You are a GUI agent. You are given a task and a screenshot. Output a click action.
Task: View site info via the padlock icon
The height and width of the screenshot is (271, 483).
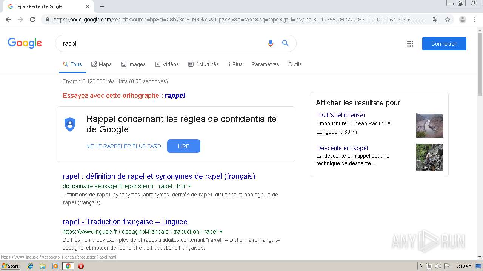click(x=47, y=20)
